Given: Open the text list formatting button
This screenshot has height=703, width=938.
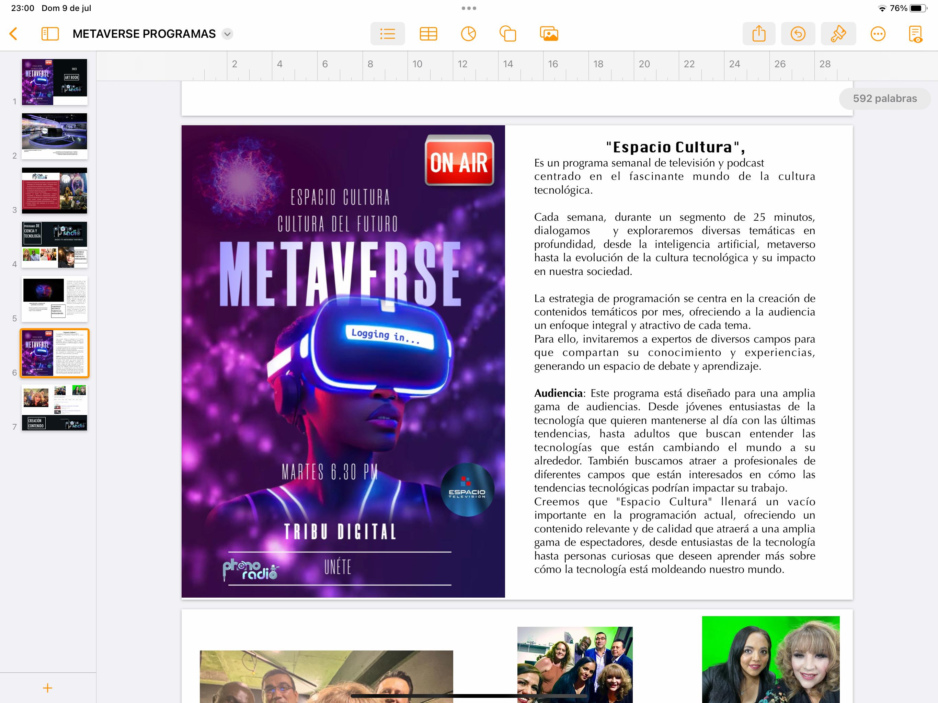Looking at the screenshot, I should [387, 34].
